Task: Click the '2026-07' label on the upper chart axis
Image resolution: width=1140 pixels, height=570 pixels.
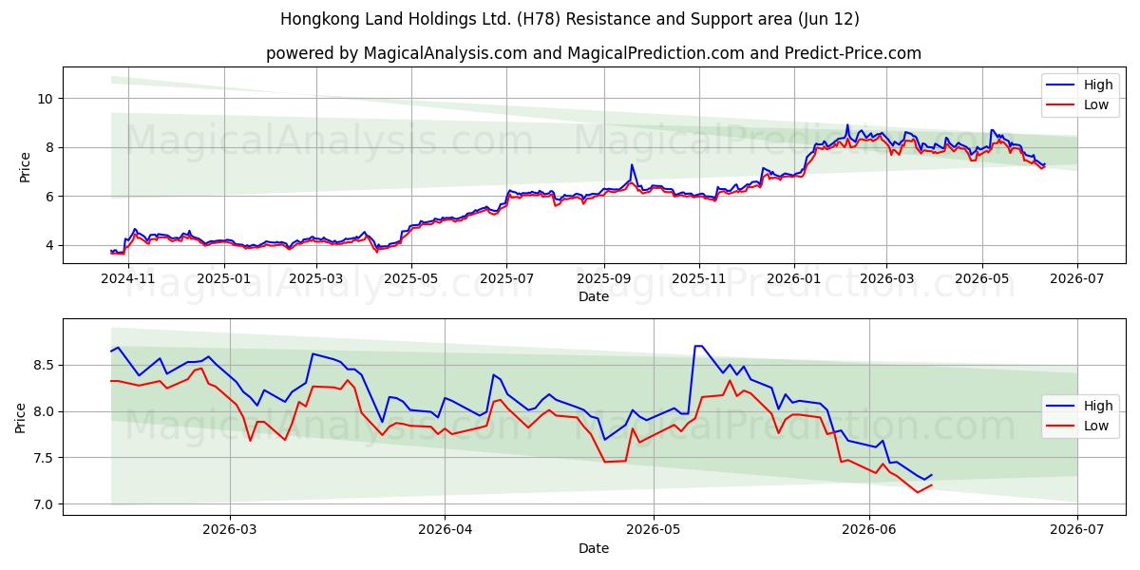Action: [x=1077, y=278]
